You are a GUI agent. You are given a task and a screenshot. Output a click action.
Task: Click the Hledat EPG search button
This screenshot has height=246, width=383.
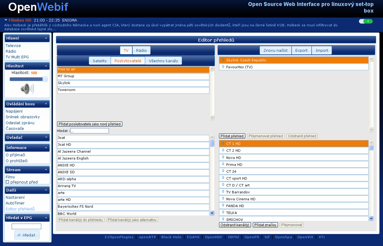point(27,235)
